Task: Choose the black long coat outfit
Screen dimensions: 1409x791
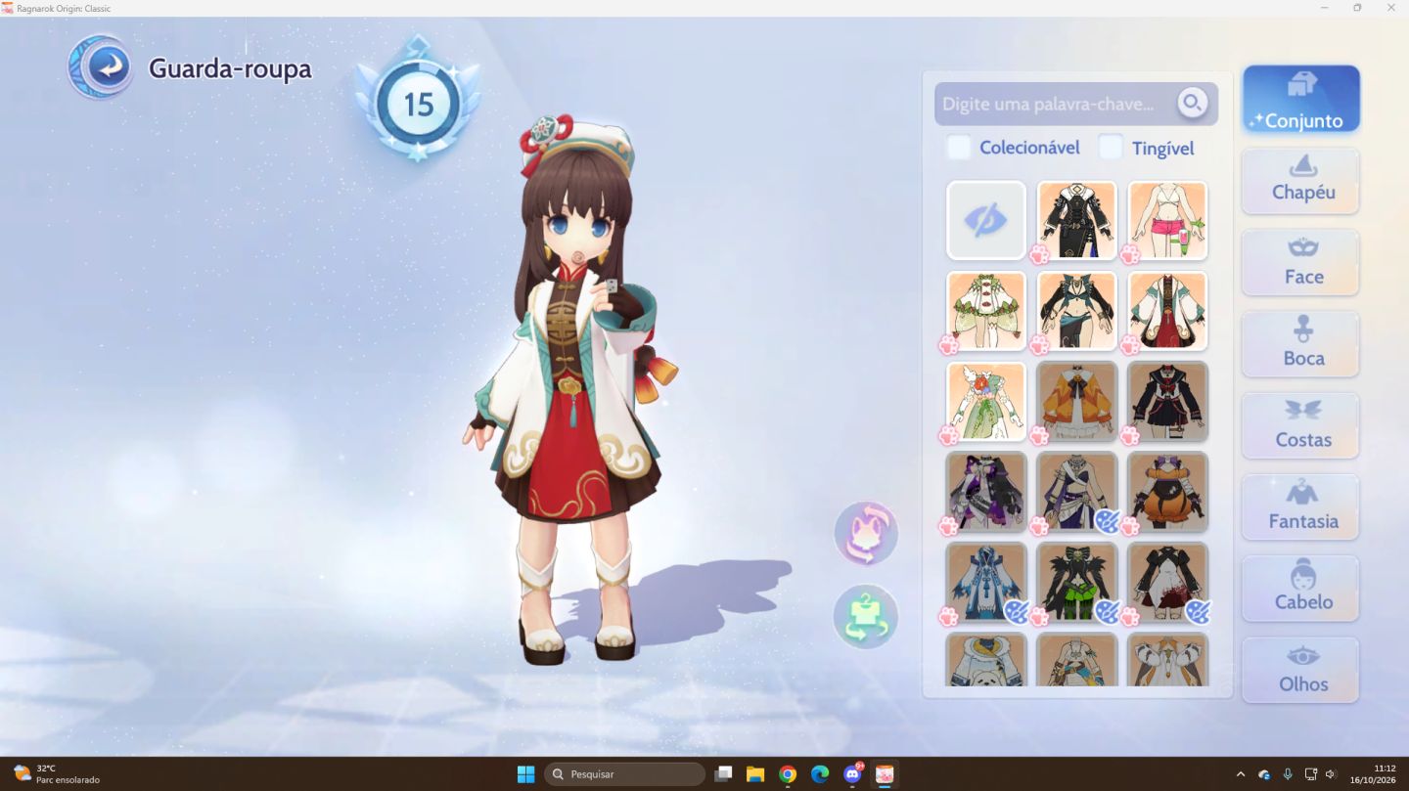Action: (x=1076, y=220)
